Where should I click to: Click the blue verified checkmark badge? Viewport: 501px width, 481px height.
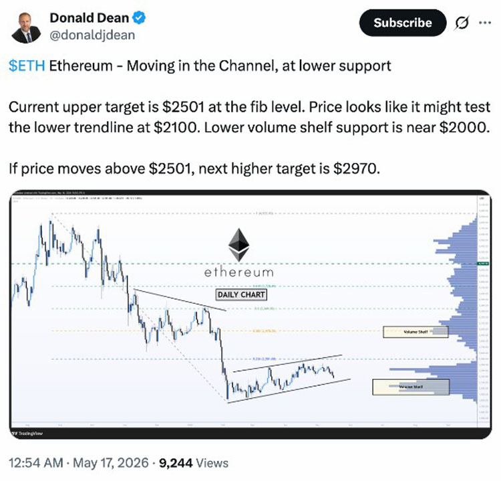(x=139, y=17)
